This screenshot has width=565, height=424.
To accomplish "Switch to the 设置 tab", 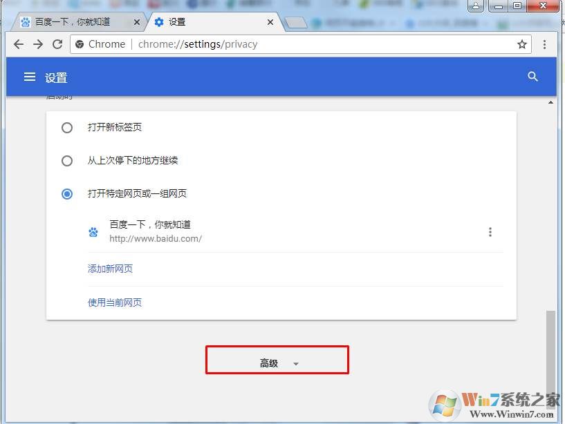I will (215, 22).
